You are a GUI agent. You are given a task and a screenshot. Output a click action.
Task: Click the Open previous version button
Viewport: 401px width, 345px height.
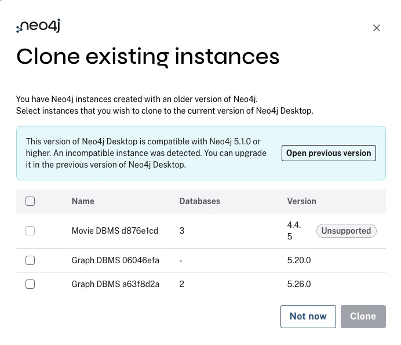pos(329,153)
